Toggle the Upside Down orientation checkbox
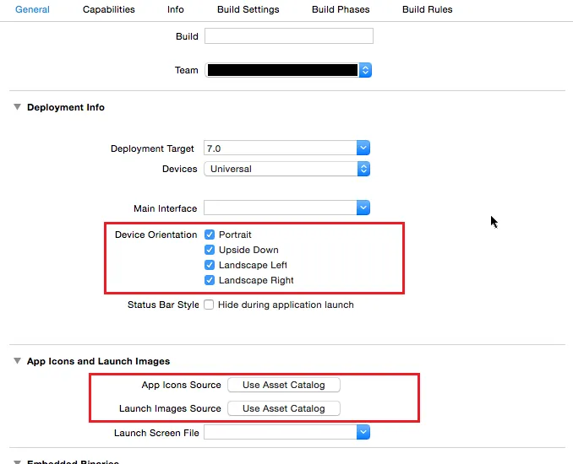 point(210,250)
